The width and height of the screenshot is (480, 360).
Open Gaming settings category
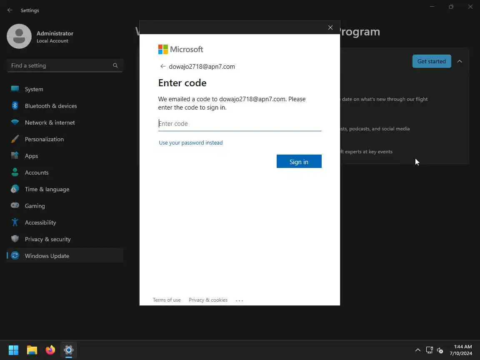pos(65,206)
